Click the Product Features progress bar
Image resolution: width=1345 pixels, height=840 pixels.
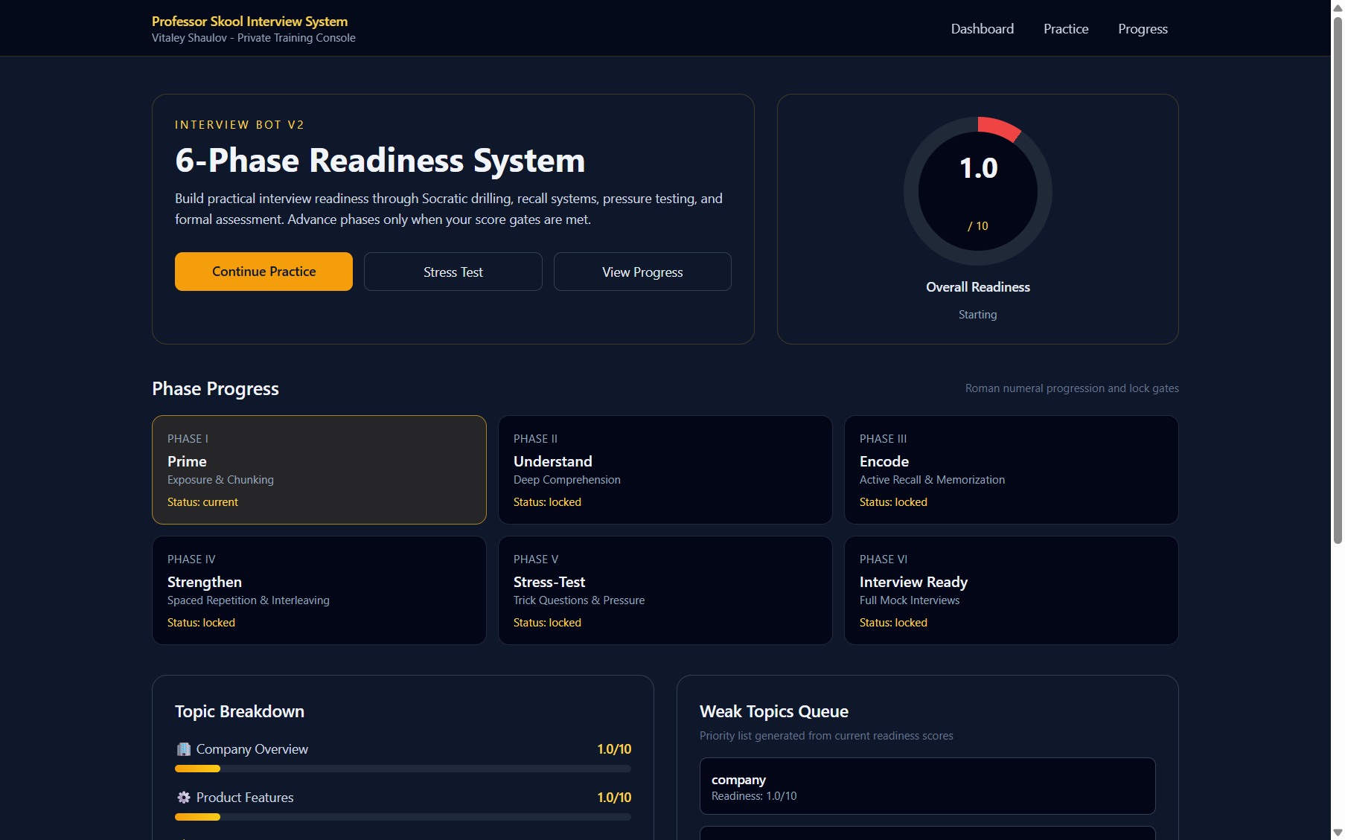point(402,816)
